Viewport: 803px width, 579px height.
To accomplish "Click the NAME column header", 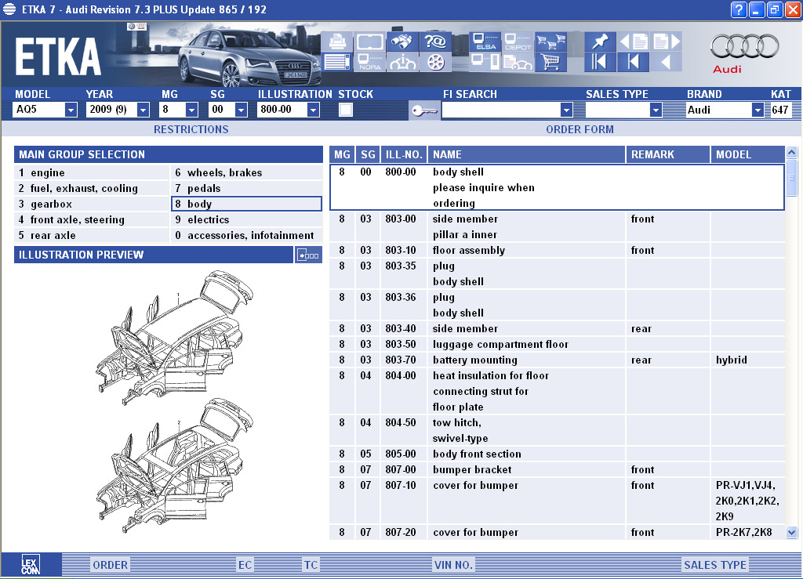I will click(x=527, y=154).
